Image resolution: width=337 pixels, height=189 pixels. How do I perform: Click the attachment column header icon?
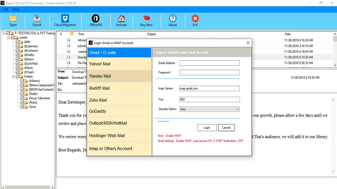[61, 34]
